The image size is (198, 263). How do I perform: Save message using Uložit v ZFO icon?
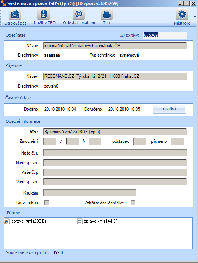(44, 14)
